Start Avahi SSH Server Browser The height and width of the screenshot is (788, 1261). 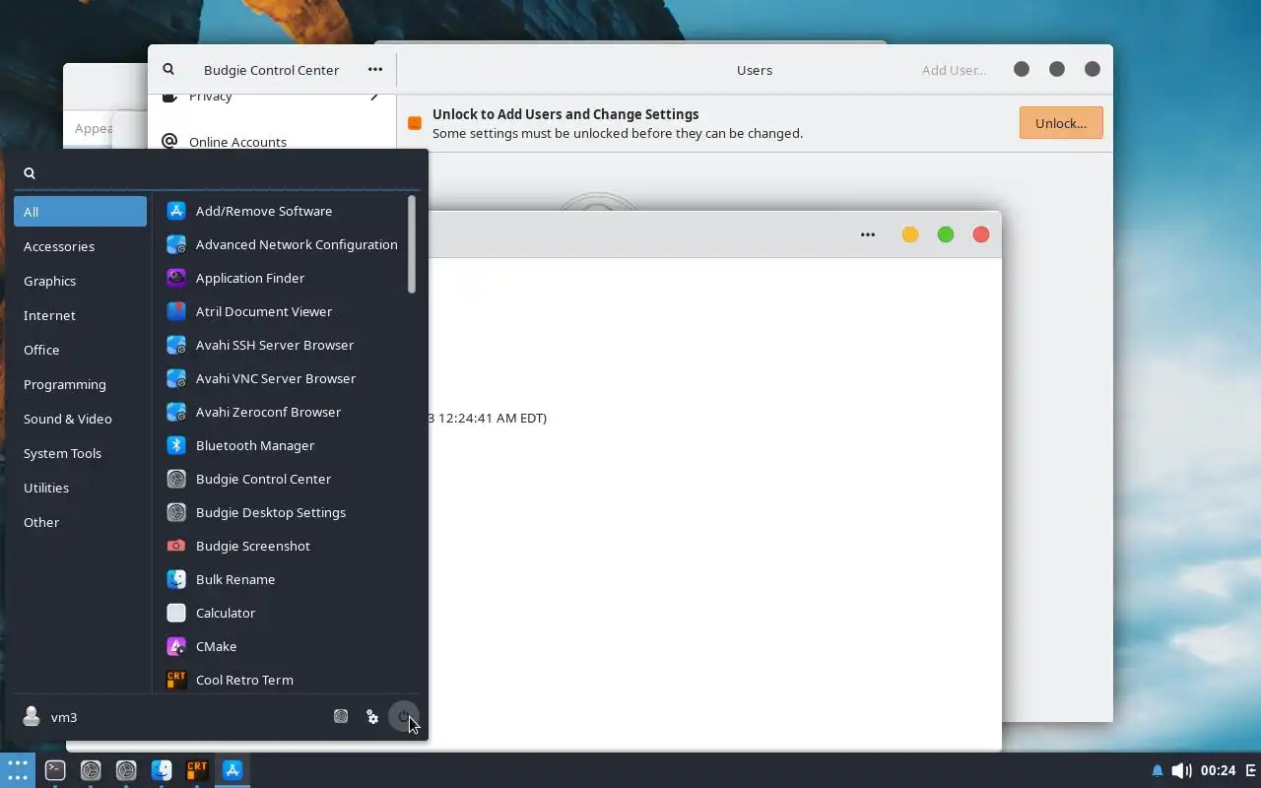click(281, 345)
